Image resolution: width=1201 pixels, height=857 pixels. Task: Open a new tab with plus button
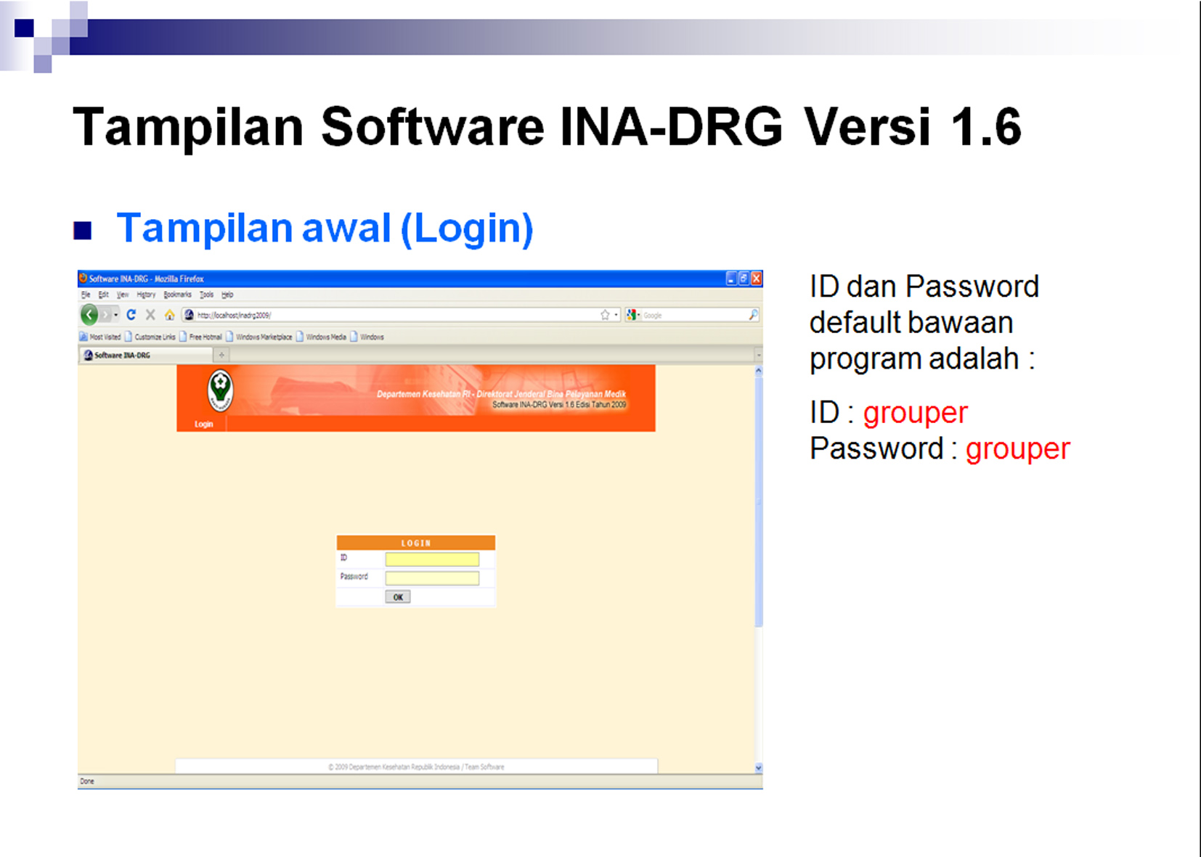tap(221, 355)
